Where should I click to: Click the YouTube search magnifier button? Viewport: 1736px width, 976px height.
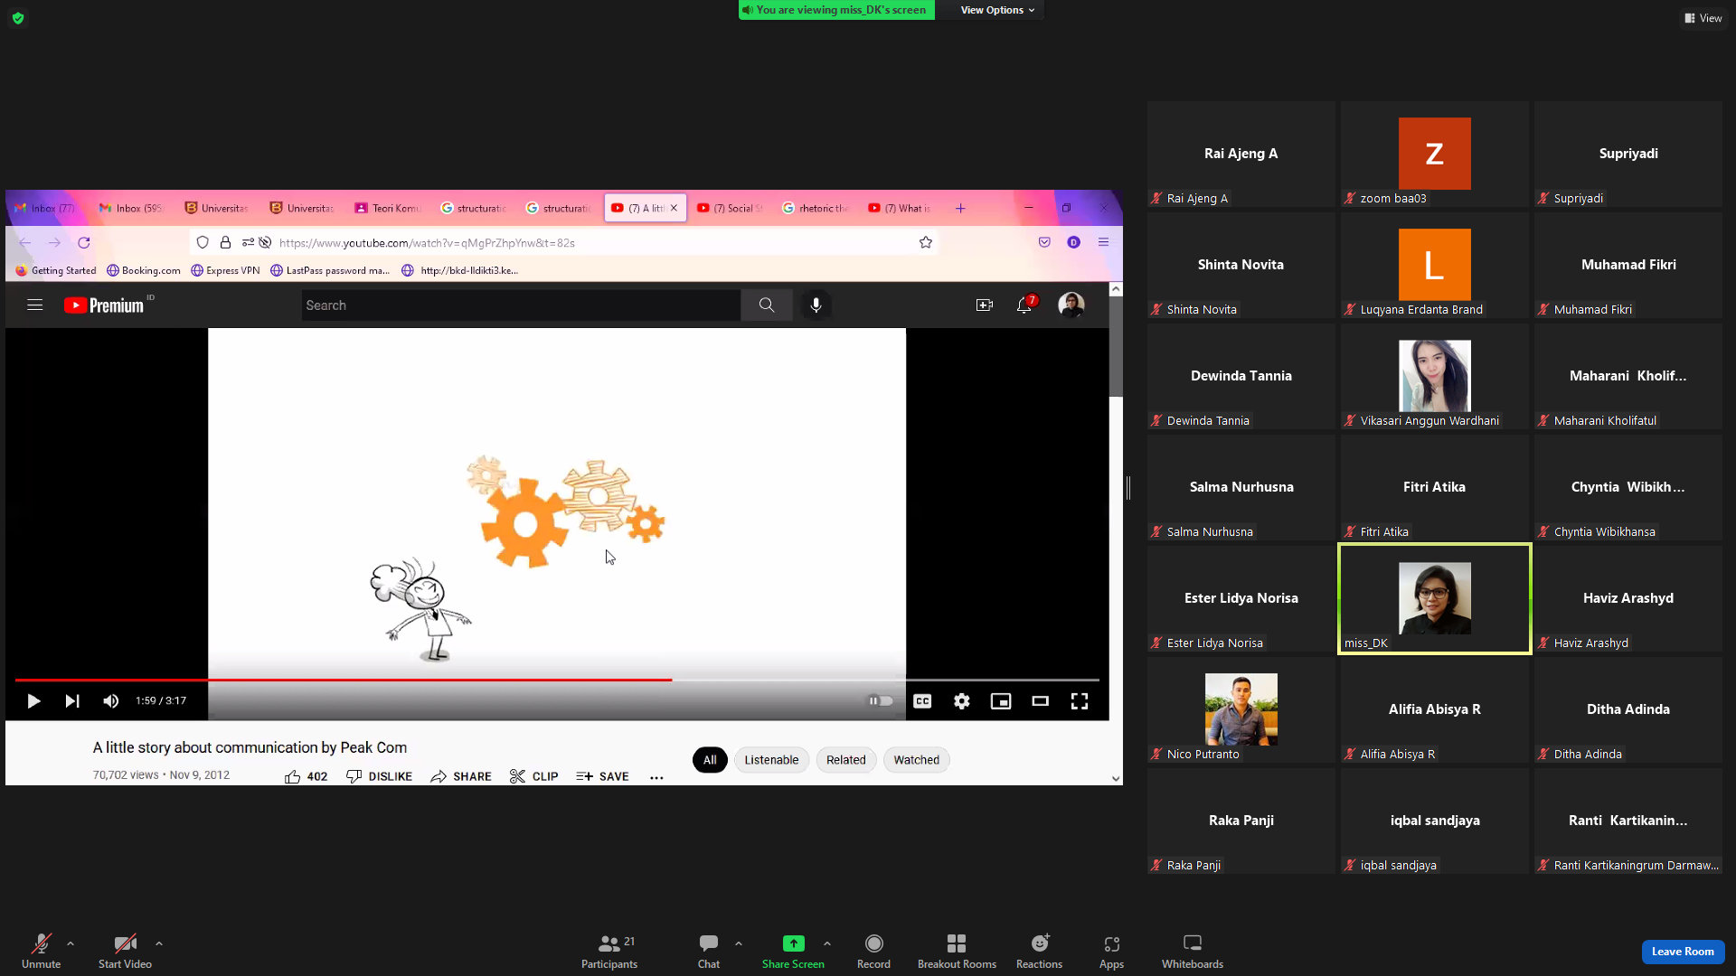click(767, 305)
